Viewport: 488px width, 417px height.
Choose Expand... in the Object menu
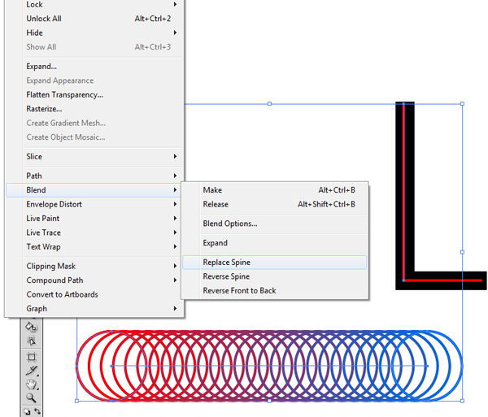tap(95, 66)
